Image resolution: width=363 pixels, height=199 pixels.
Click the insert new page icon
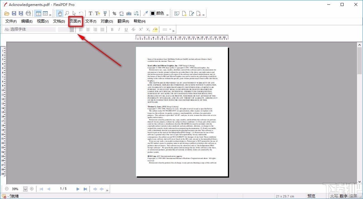click(x=184, y=13)
